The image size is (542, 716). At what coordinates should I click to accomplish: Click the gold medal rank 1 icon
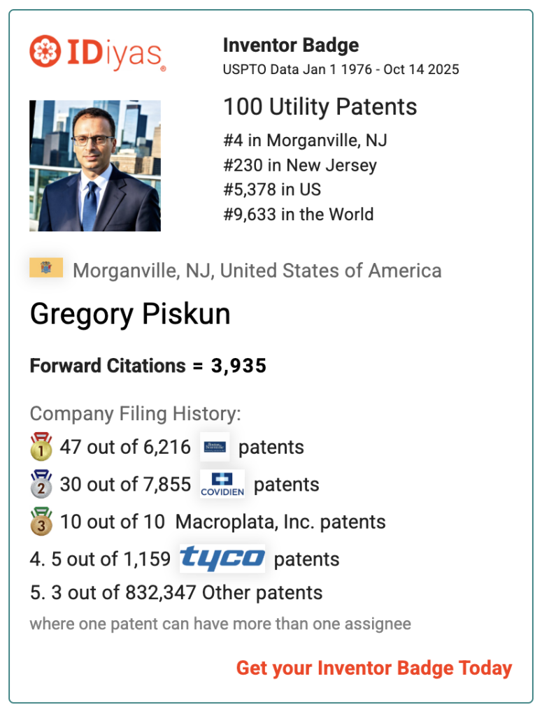(x=41, y=447)
